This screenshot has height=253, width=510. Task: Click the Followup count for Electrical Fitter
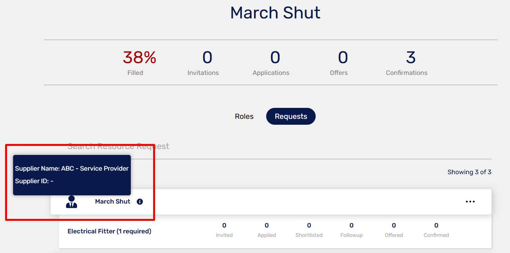pyautogui.click(x=351, y=230)
